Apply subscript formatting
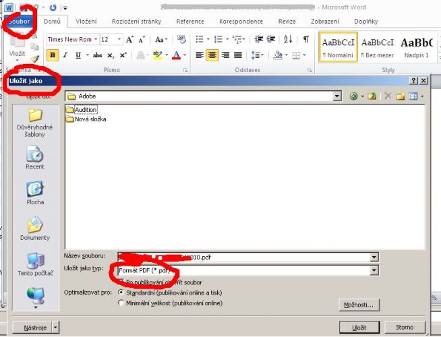This screenshot has height=337, width=441. point(111,55)
